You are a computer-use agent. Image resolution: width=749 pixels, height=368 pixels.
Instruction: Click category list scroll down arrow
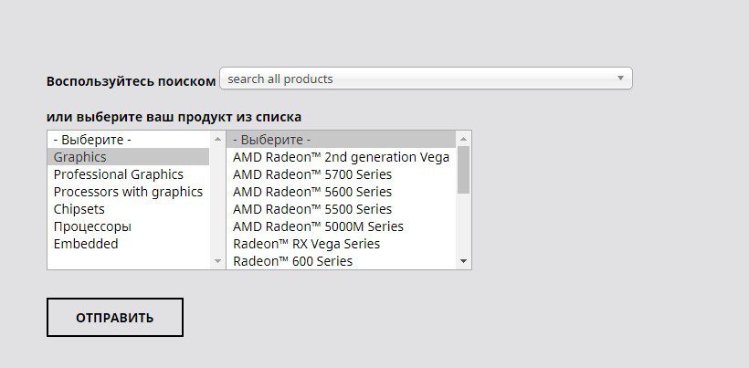[x=217, y=261]
